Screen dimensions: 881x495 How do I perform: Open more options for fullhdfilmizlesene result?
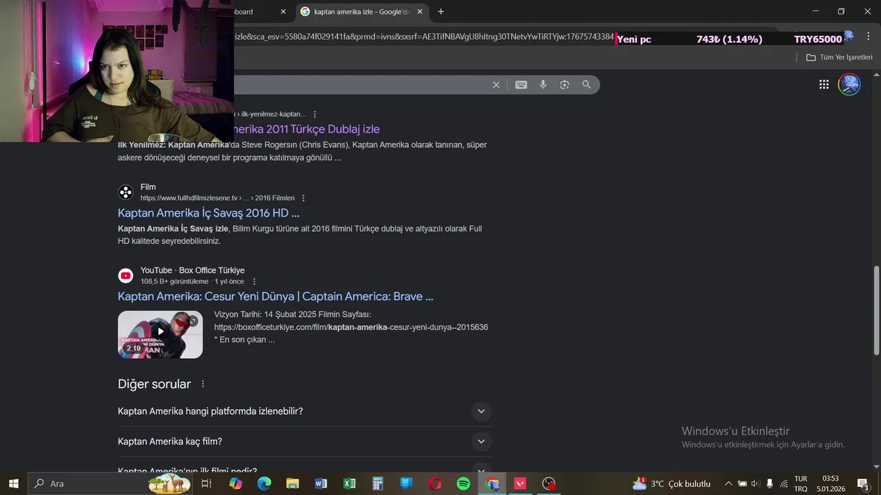(x=303, y=198)
